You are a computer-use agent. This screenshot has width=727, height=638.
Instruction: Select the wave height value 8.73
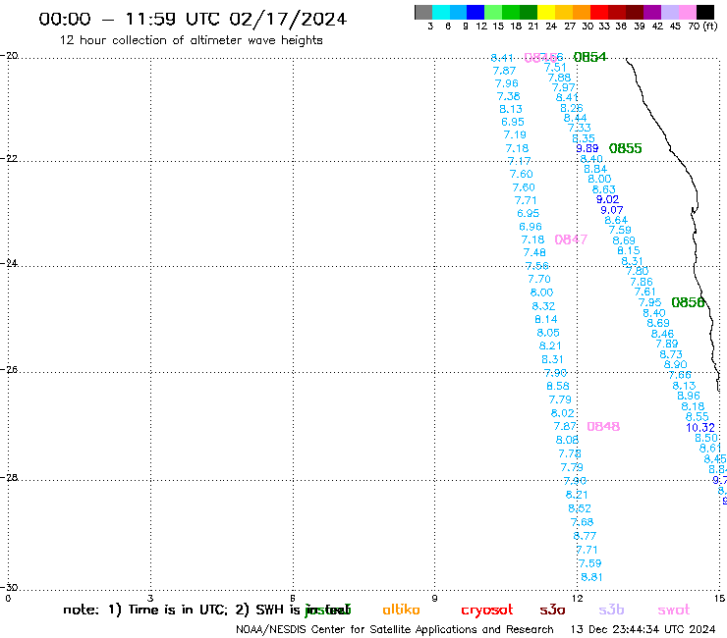point(671,354)
